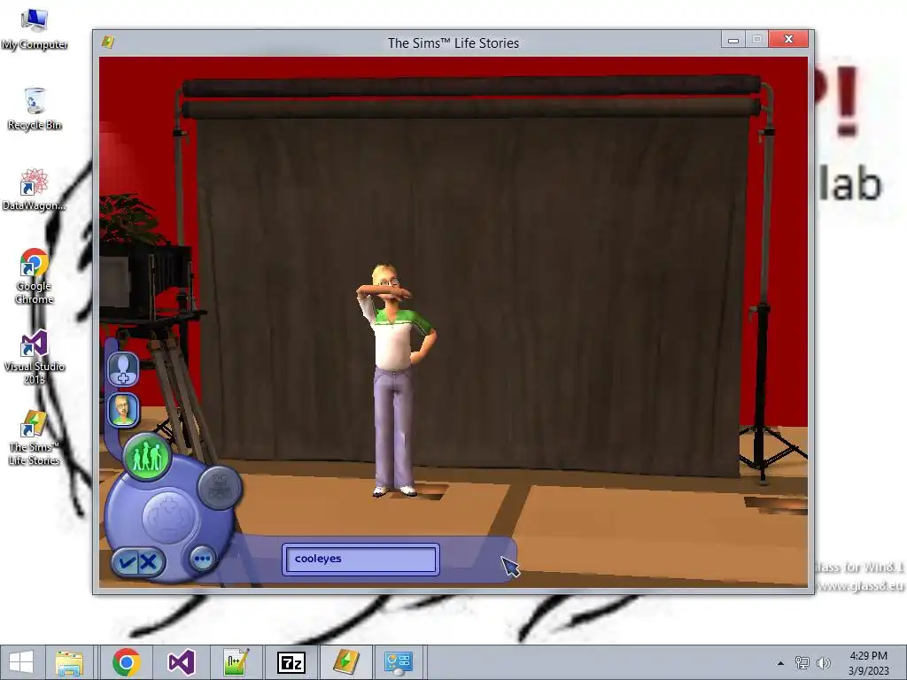The height and width of the screenshot is (680, 907).
Task: Click the network tray icon
Action: pos(802,663)
